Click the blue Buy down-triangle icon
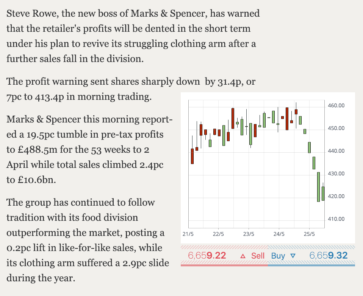The width and height of the screenshot is (363, 296). pyautogui.click(x=292, y=256)
